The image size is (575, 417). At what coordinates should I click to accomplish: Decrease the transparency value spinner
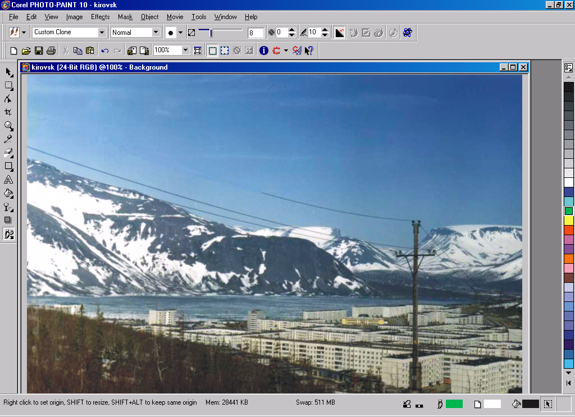(x=291, y=35)
